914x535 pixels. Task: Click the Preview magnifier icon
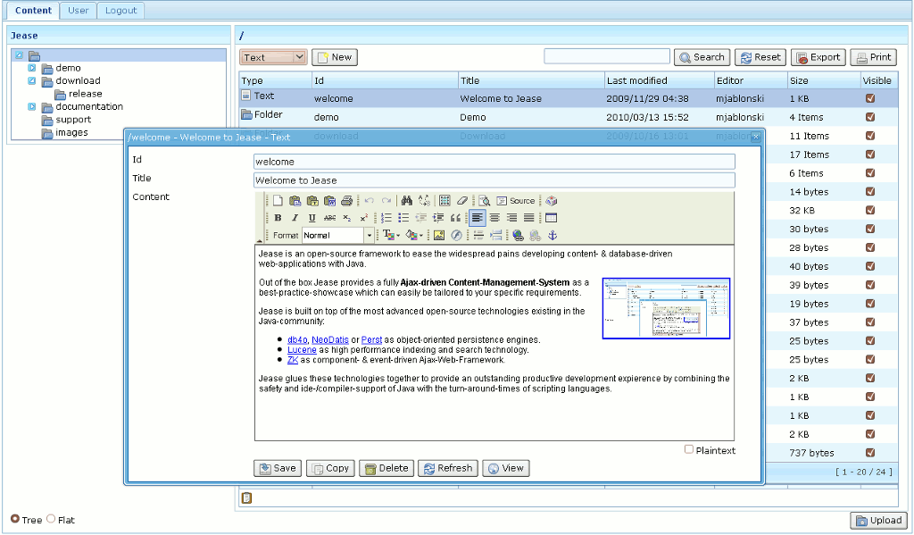point(484,201)
